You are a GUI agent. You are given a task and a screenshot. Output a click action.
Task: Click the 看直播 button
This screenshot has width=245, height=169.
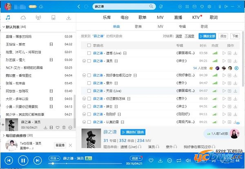60,145
